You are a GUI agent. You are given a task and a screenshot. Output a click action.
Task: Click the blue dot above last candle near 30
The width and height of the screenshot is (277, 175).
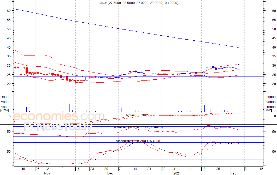pyautogui.click(x=239, y=65)
